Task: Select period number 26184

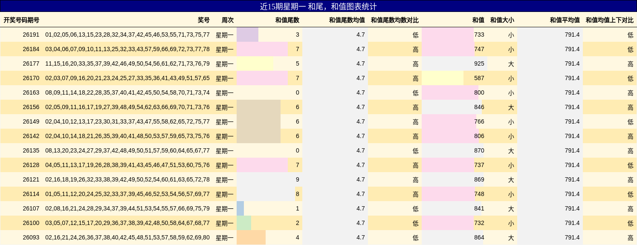Action: [31, 49]
